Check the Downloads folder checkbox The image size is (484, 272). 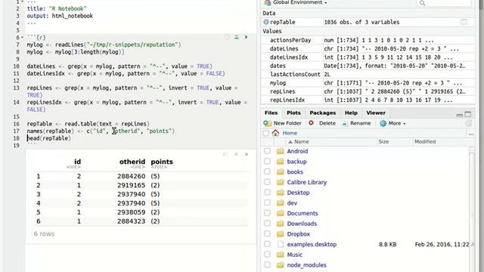[x=267, y=224]
